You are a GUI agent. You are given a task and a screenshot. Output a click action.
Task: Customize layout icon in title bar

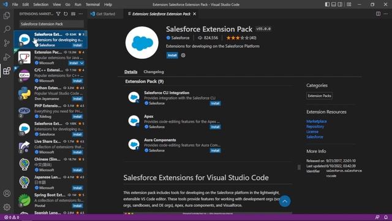click(349, 4)
